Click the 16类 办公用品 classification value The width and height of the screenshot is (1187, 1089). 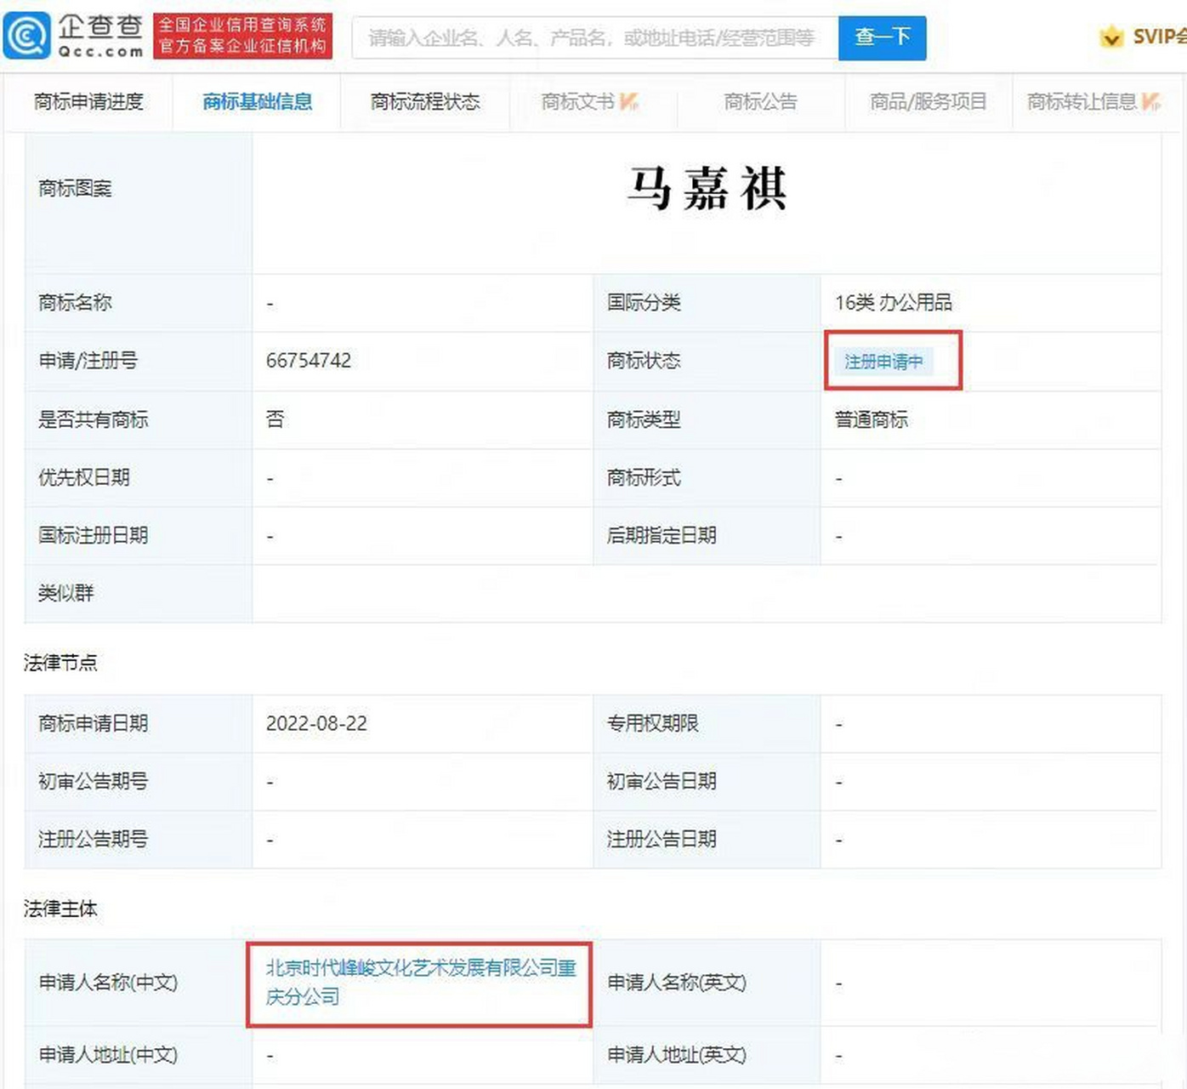tap(893, 303)
